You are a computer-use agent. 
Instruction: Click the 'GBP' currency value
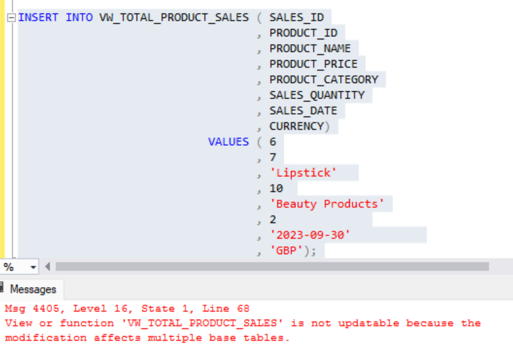286,250
